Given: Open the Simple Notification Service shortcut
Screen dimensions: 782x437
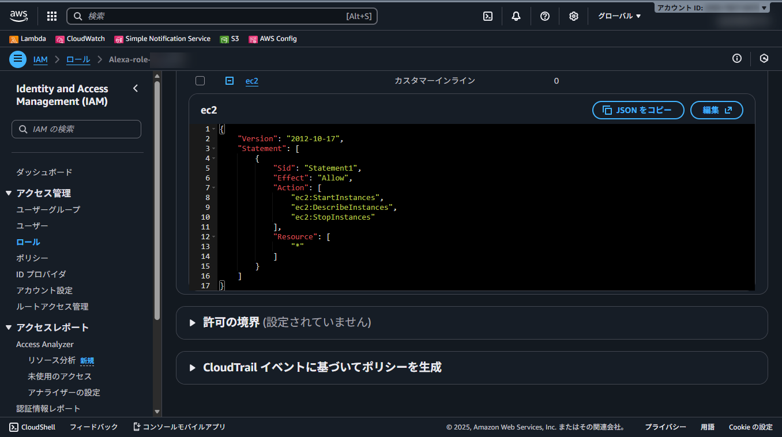Looking at the screenshot, I should coord(163,39).
